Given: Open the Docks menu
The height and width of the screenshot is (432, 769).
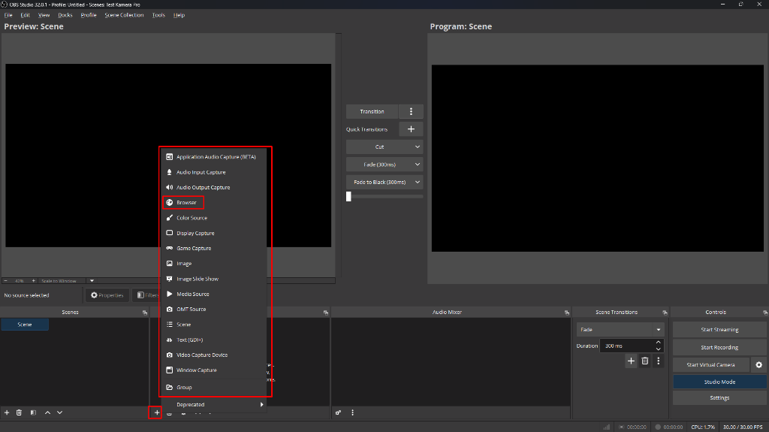Looking at the screenshot, I should (x=65, y=15).
